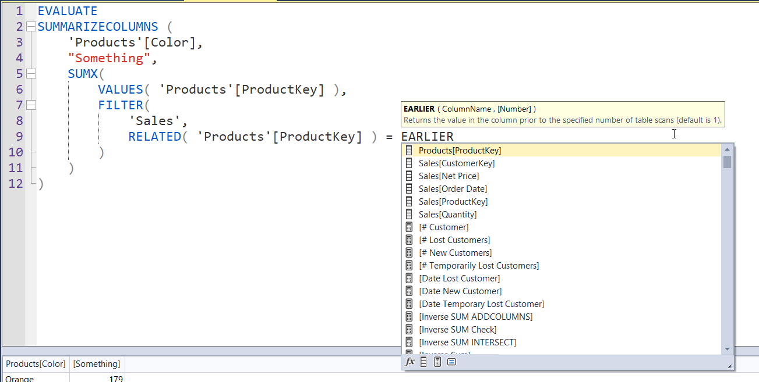Click the suggestion list scrollbar down arrow
The height and width of the screenshot is (382, 759).
(x=727, y=349)
